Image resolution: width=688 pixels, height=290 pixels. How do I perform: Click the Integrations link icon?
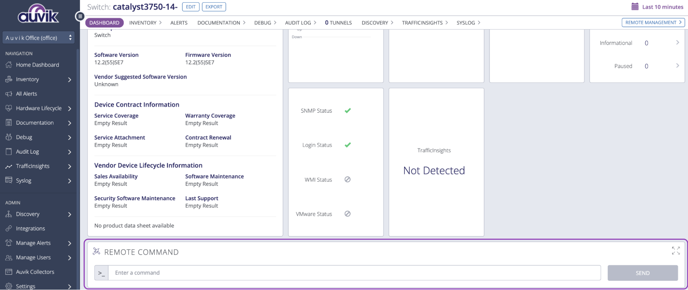tap(9, 228)
